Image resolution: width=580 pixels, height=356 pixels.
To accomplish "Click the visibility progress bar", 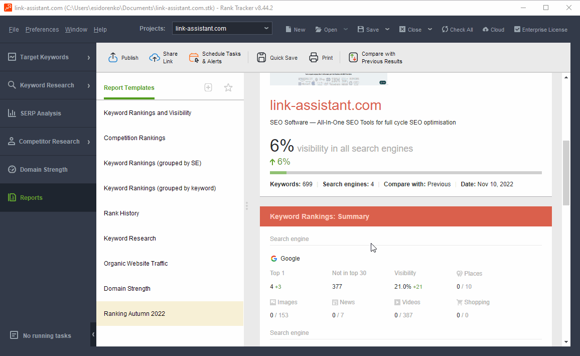I will 406,172.
